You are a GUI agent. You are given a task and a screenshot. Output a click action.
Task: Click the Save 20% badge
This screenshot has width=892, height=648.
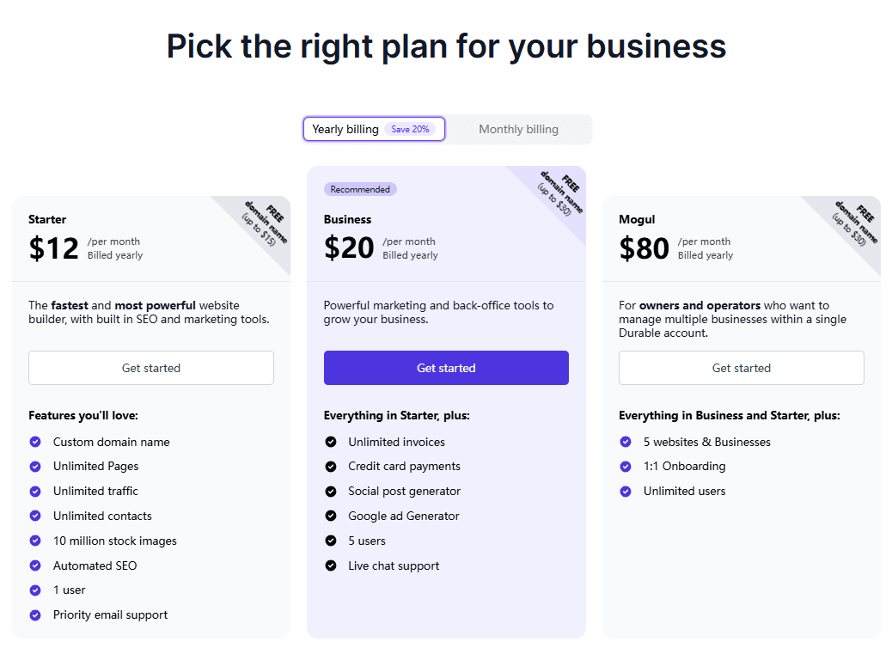(410, 129)
